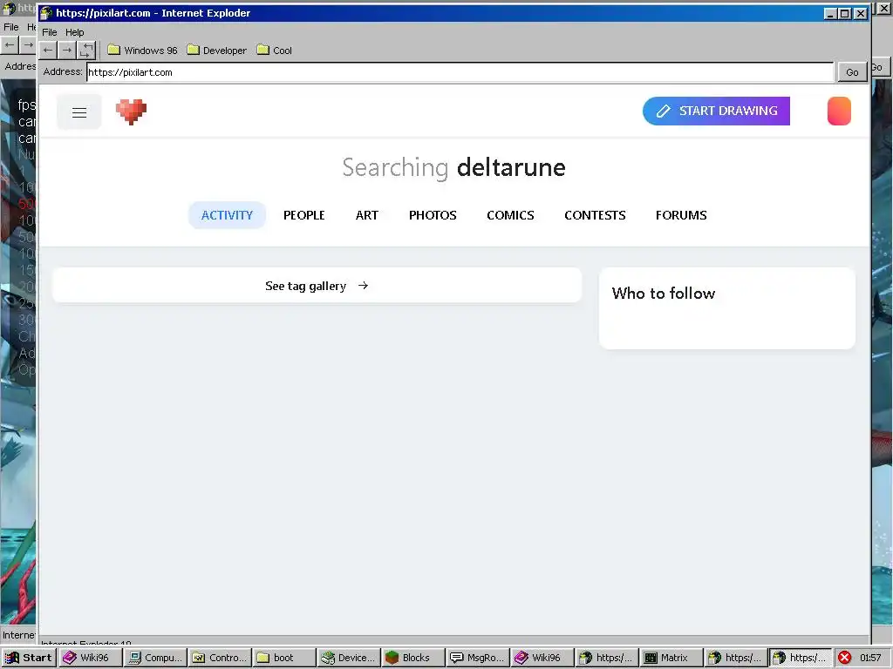
Task: Minimize the Internet Exploder window
Action: 831,13
